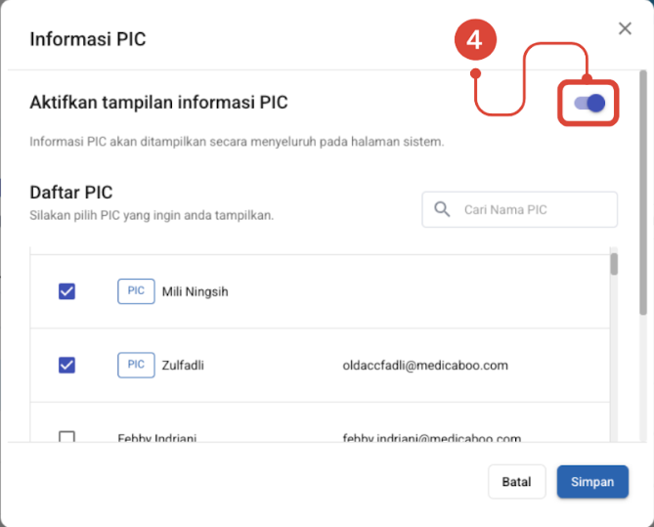This screenshot has height=527, width=654.
Task: Click the Aktifkan tampilan informasi PIC label
Action: coord(158,102)
